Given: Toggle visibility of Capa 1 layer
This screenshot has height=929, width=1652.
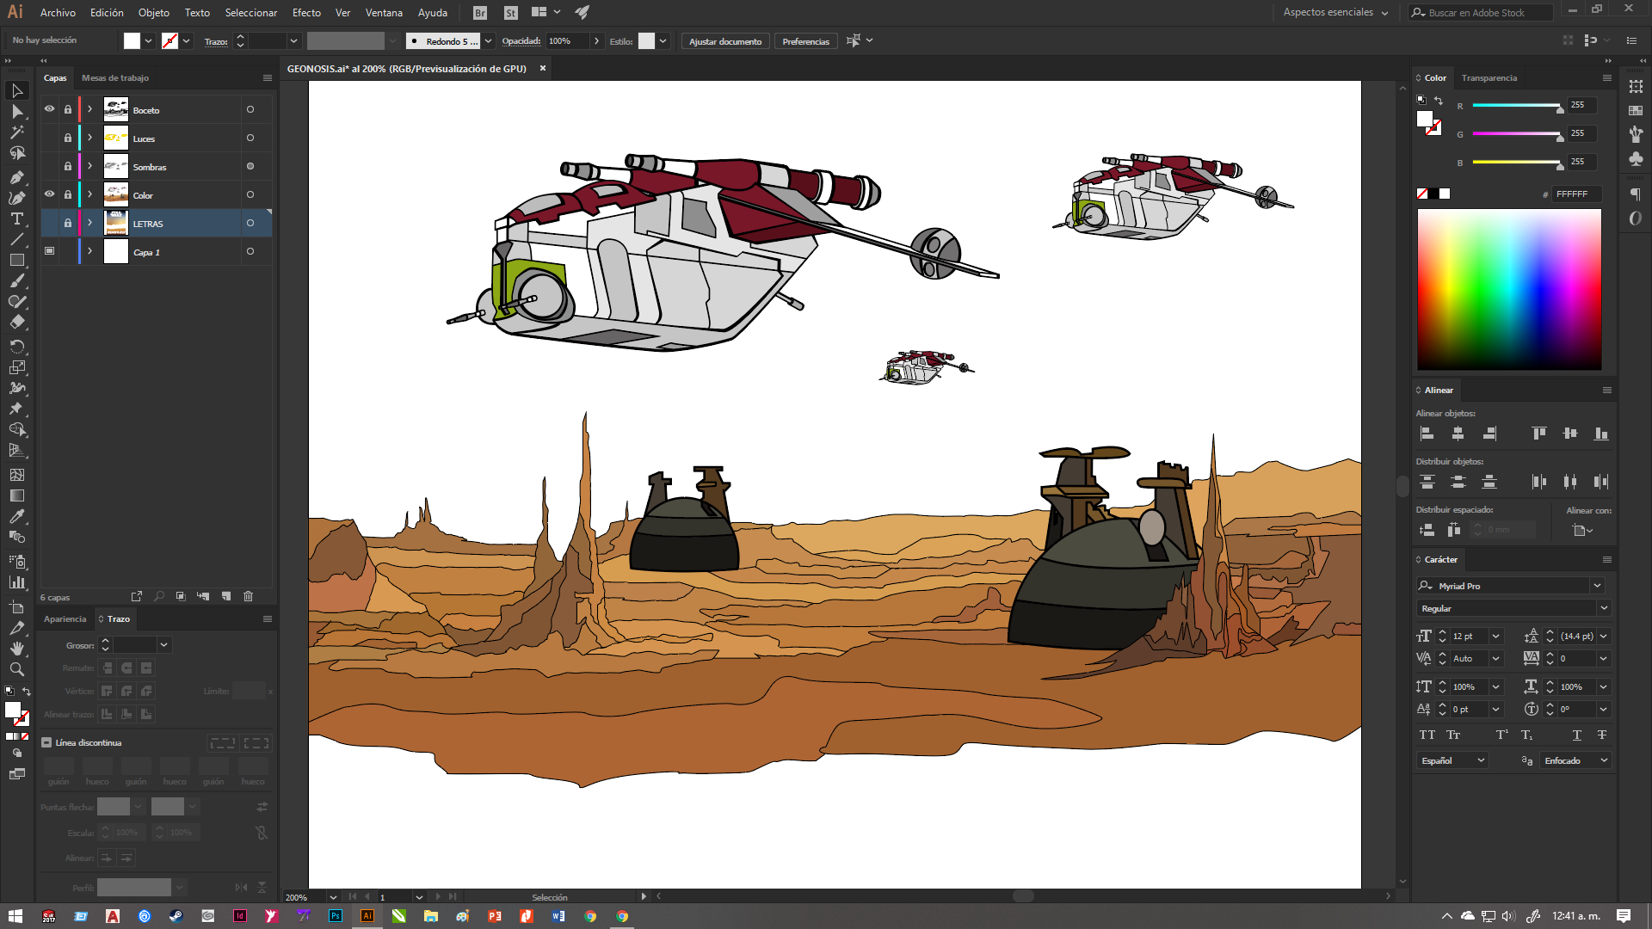Looking at the screenshot, I should click(49, 251).
